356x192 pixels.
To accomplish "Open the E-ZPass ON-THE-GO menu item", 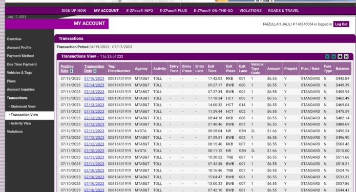I will tap(213, 11).
